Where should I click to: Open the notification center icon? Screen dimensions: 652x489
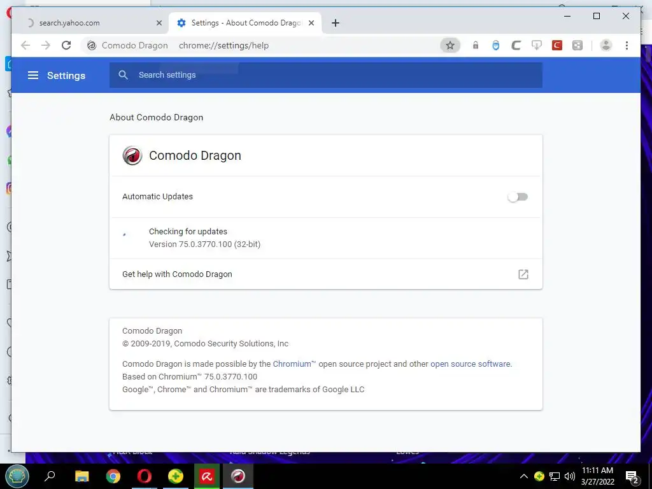pyautogui.click(x=632, y=477)
